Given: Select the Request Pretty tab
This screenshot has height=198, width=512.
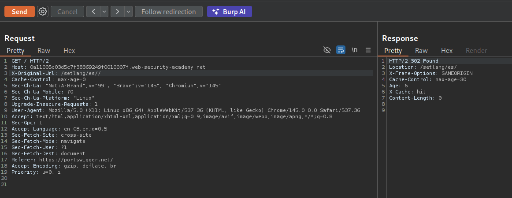Looking at the screenshot, I should tap(15, 51).
